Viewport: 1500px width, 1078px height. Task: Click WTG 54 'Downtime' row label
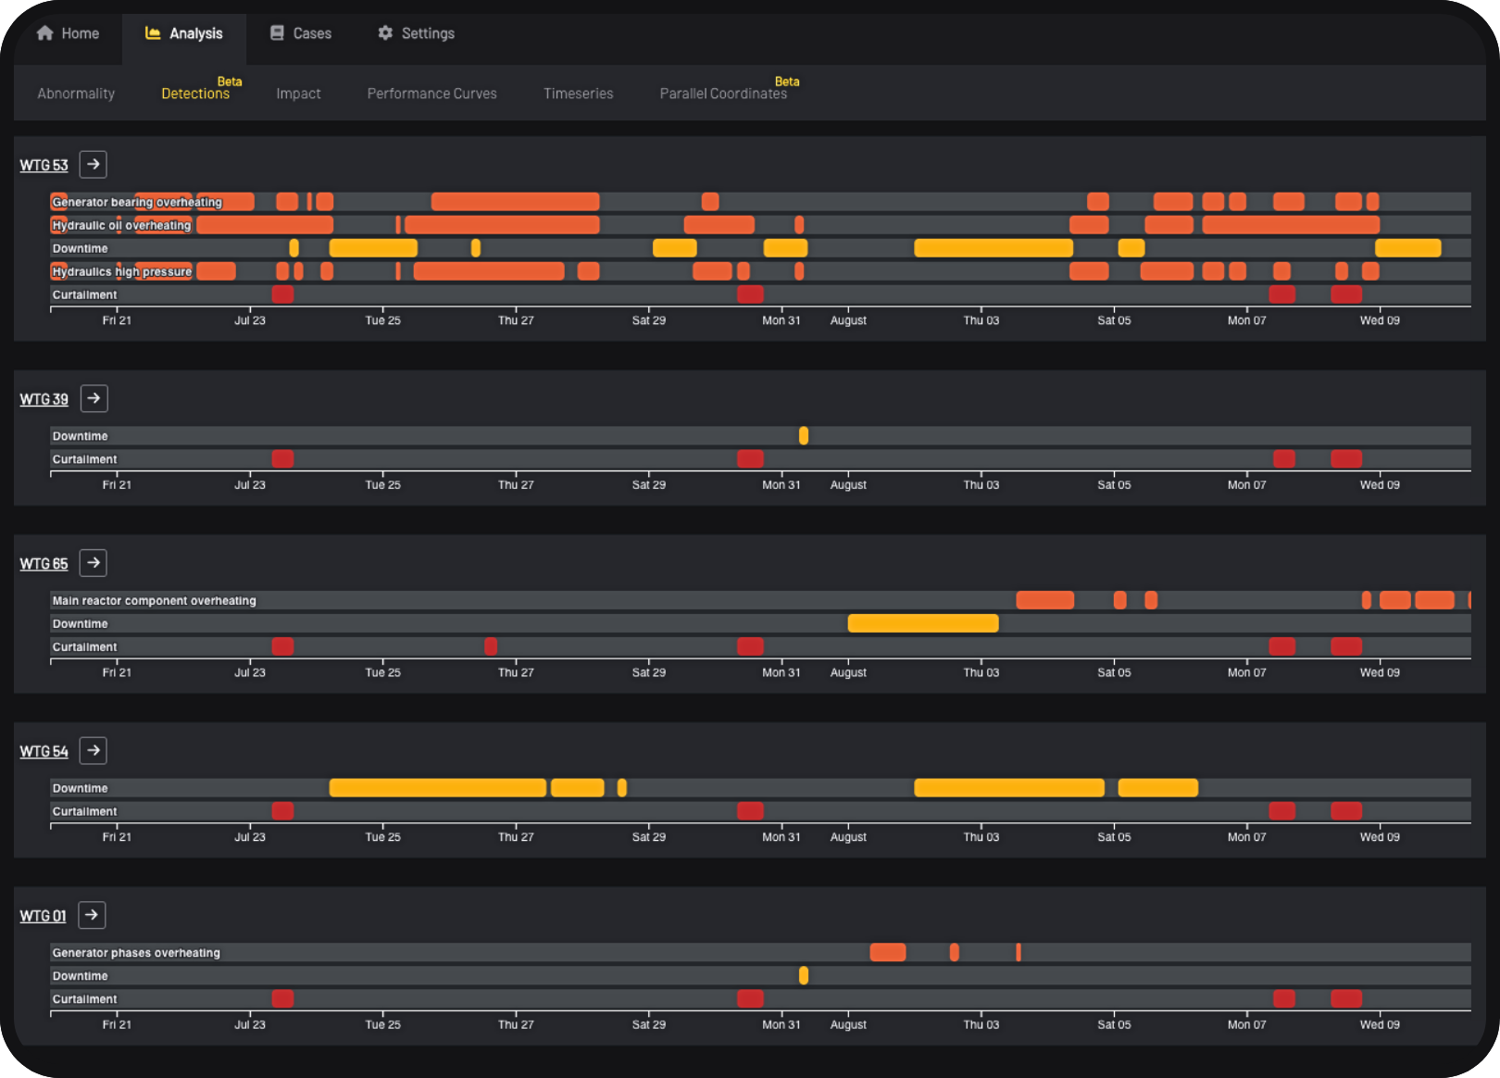coord(80,788)
